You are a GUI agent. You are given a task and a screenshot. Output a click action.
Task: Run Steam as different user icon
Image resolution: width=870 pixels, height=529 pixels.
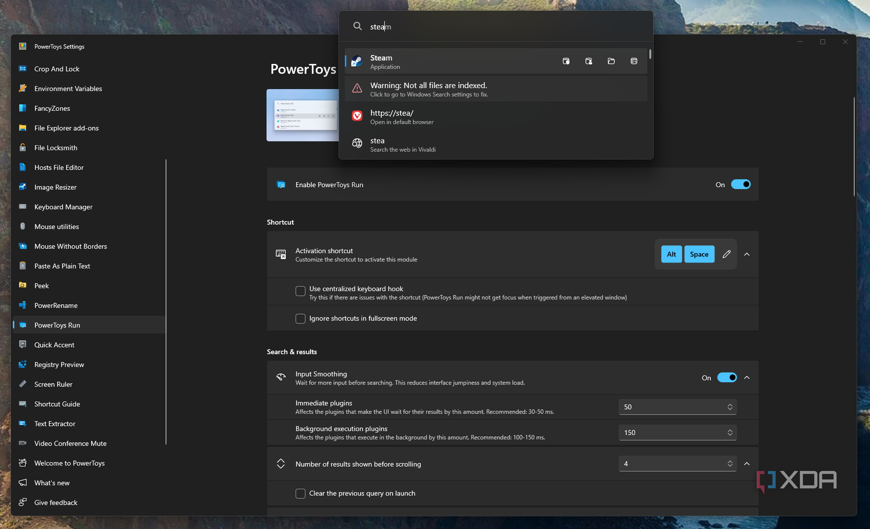point(588,61)
